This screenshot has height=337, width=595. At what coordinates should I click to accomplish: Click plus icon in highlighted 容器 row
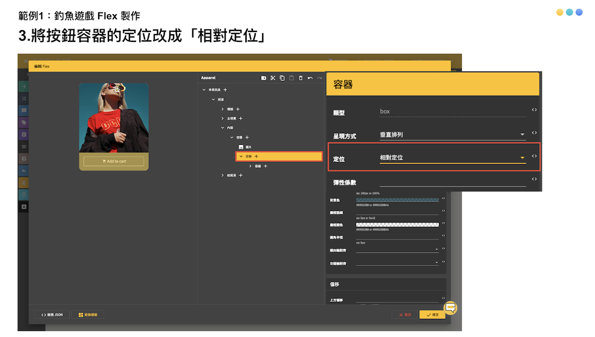[x=256, y=156]
